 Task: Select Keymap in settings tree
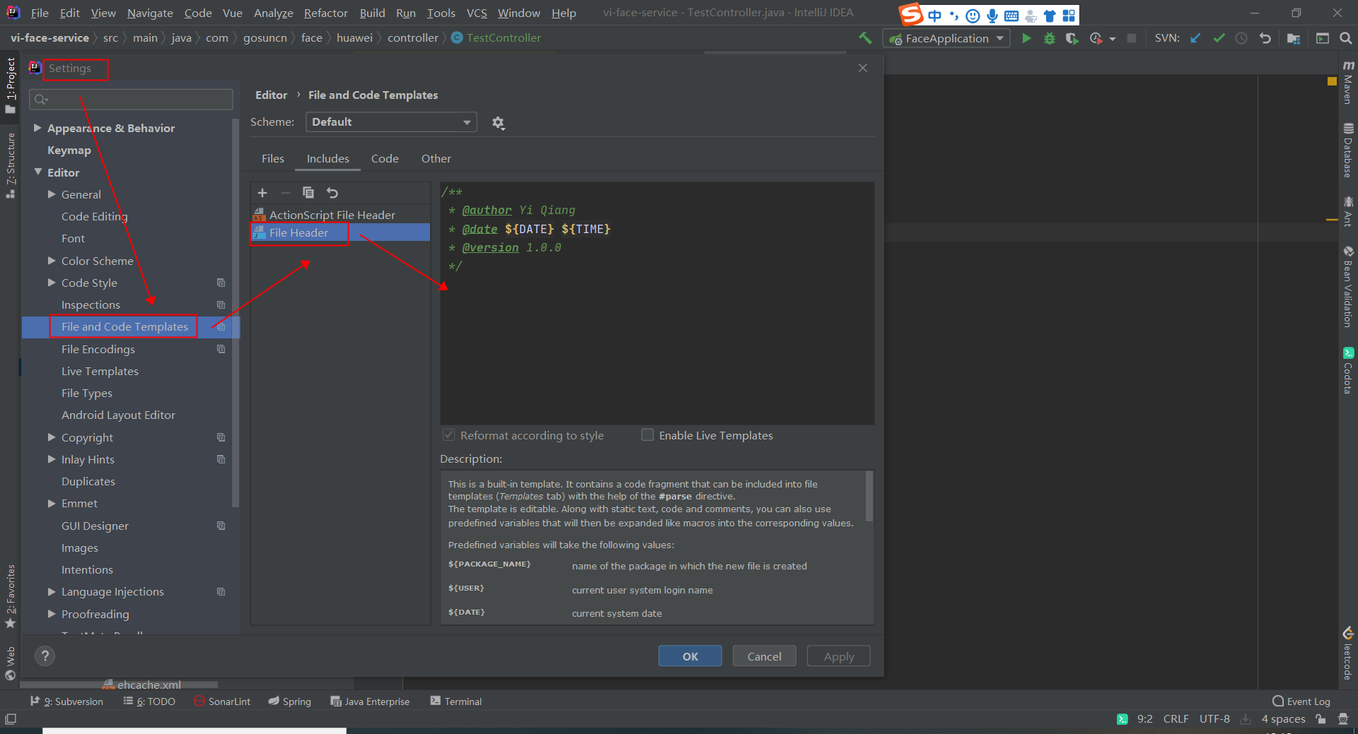point(69,150)
